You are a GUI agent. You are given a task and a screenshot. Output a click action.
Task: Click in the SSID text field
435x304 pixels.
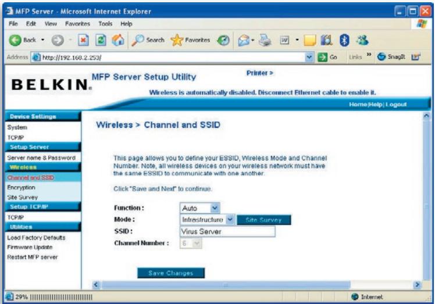click(x=227, y=231)
